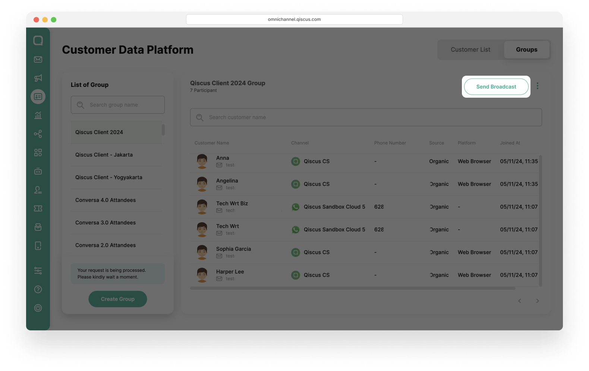Click the customer name Tech Wrt
The width and height of the screenshot is (589, 371).
pyautogui.click(x=227, y=226)
